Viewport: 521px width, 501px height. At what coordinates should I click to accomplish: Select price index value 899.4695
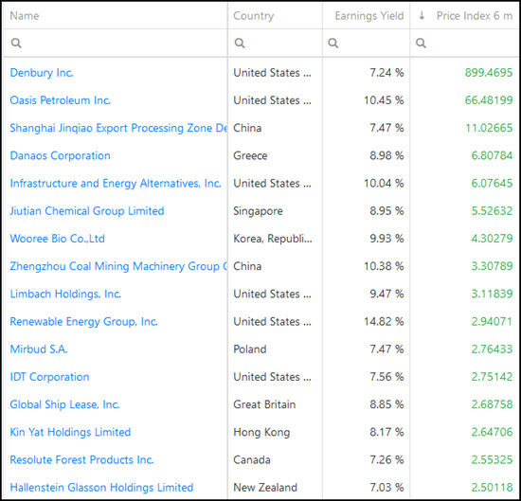[x=489, y=73]
